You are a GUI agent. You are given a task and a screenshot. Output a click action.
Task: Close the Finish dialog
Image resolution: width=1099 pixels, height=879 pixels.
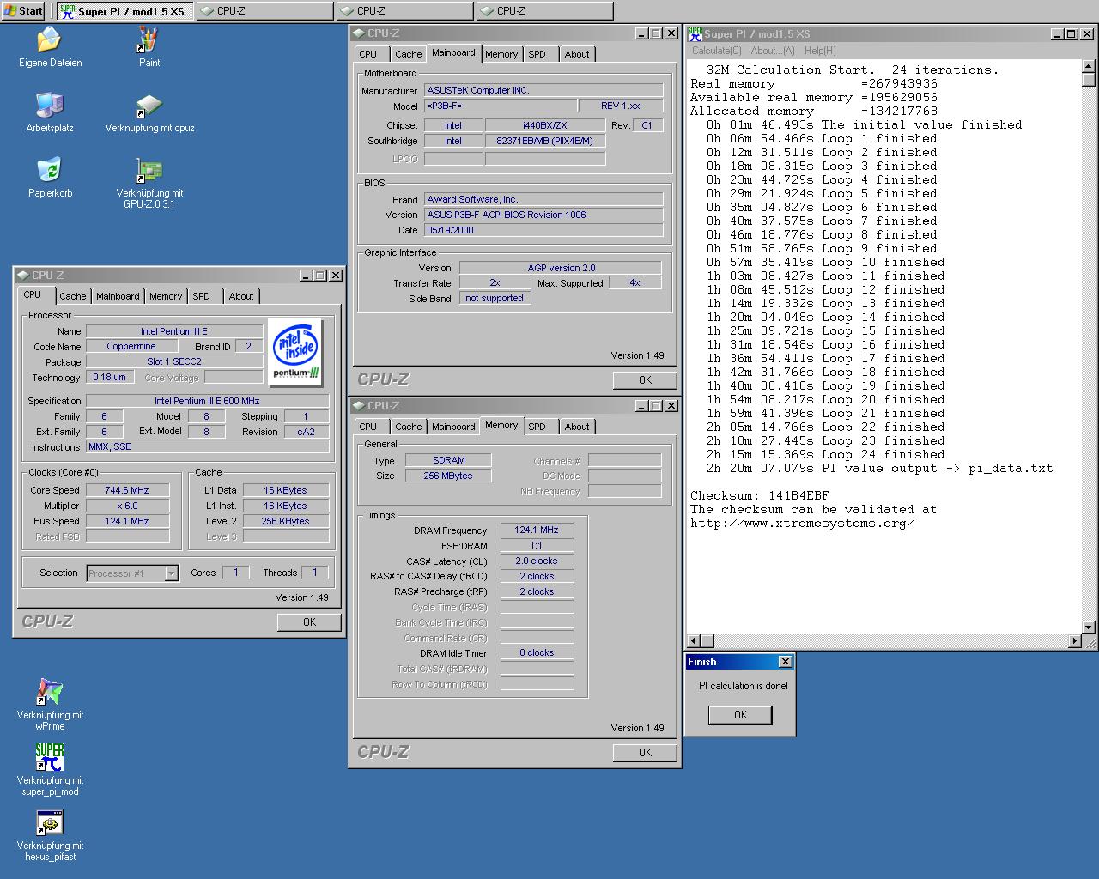[x=785, y=662]
